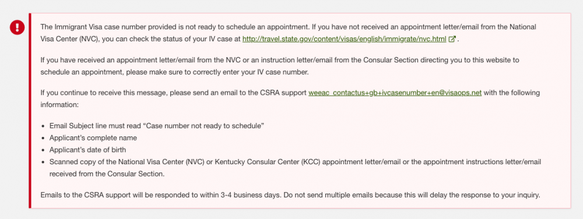Click the bullet dot beside "Applicant's complete name"

43,138
